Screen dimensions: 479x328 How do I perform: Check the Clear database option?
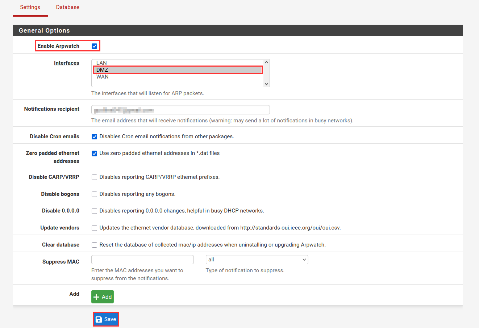95,245
